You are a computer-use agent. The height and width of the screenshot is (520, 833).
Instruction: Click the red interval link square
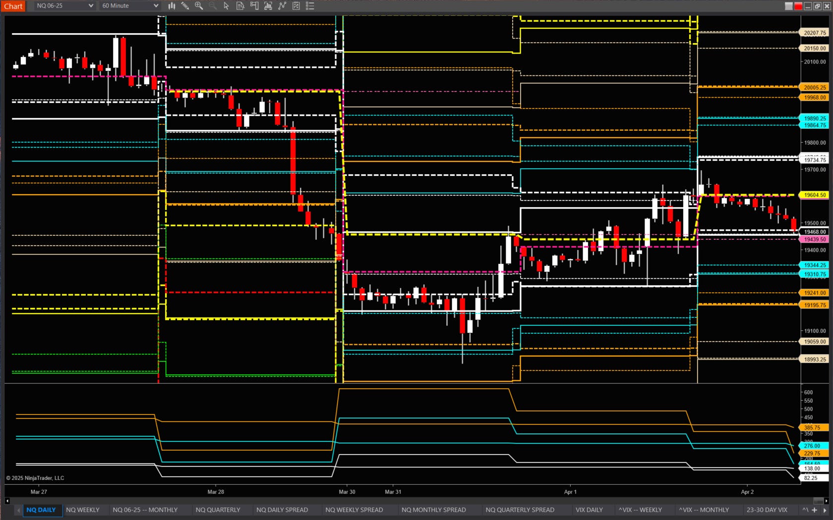[x=798, y=6]
